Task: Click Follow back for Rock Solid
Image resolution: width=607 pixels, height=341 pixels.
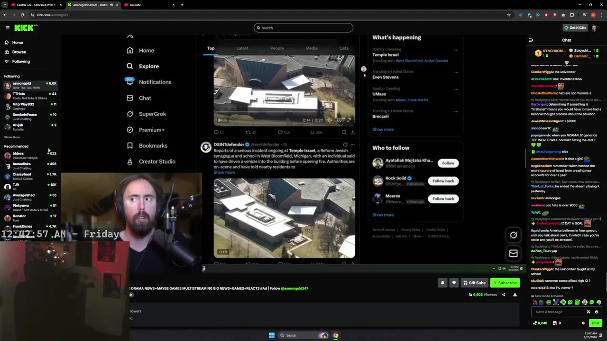Action: [x=443, y=181]
